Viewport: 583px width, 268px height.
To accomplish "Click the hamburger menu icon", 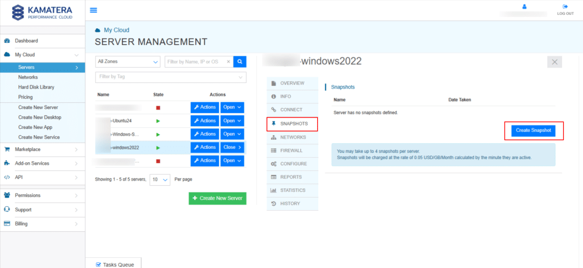I will (x=93, y=10).
